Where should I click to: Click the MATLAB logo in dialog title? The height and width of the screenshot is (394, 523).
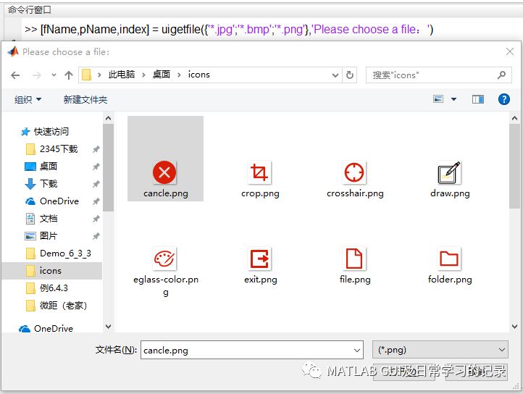13,51
